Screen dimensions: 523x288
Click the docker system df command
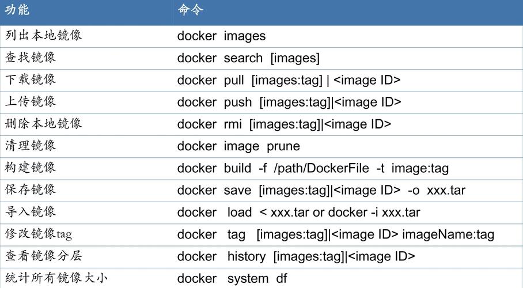pyautogui.click(x=232, y=278)
